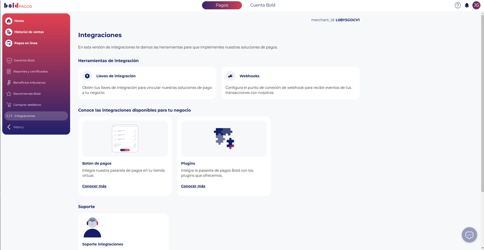Open the Llaves de integración card
This screenshot has height=250, width=484.
click(x=147, y=83)
